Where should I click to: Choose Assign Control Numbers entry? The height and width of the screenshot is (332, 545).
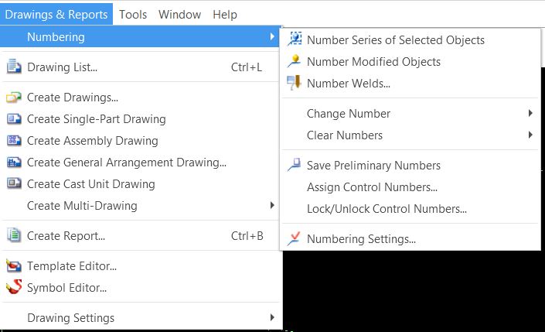click(x=372, y=187)
